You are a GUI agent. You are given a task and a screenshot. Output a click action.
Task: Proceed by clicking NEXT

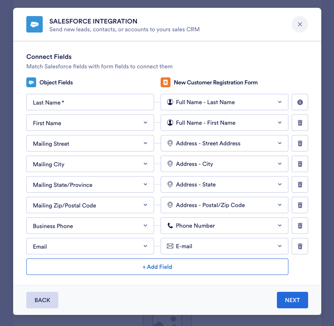click(292, 300)
